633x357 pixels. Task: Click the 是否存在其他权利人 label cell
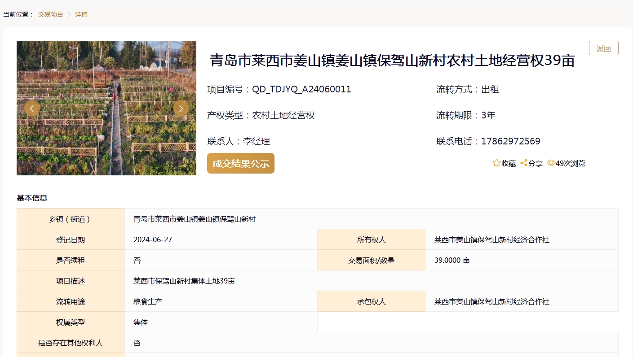71,343
